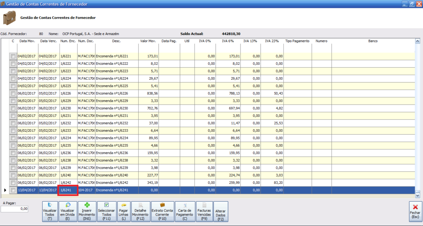This screenshot has width=423, height=226.
Task: Click Pagar Linhas button
Action: [x=124, y=211]
